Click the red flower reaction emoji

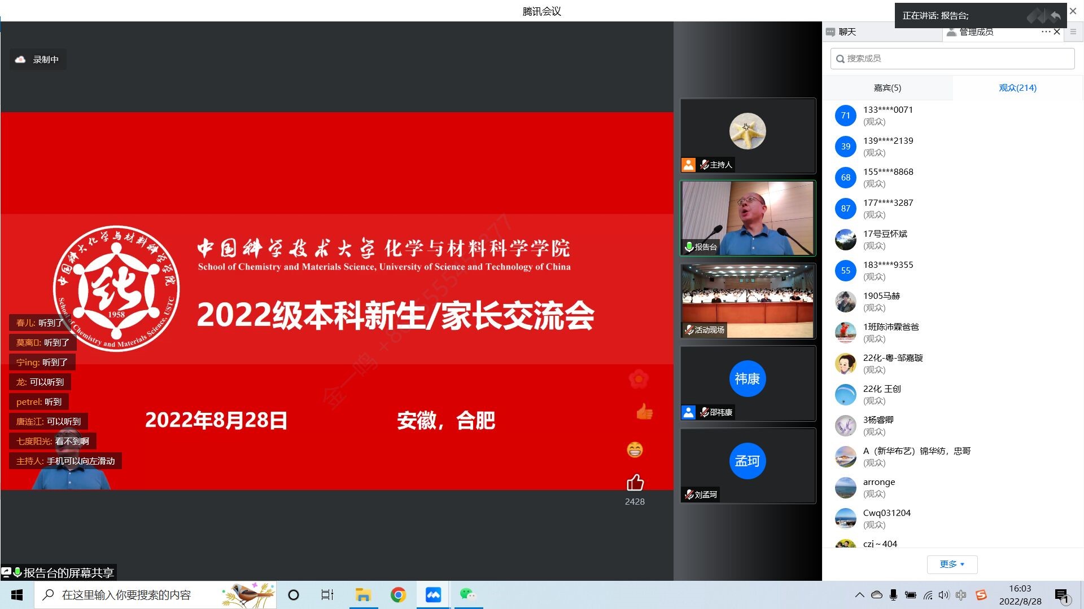[639, 379]
